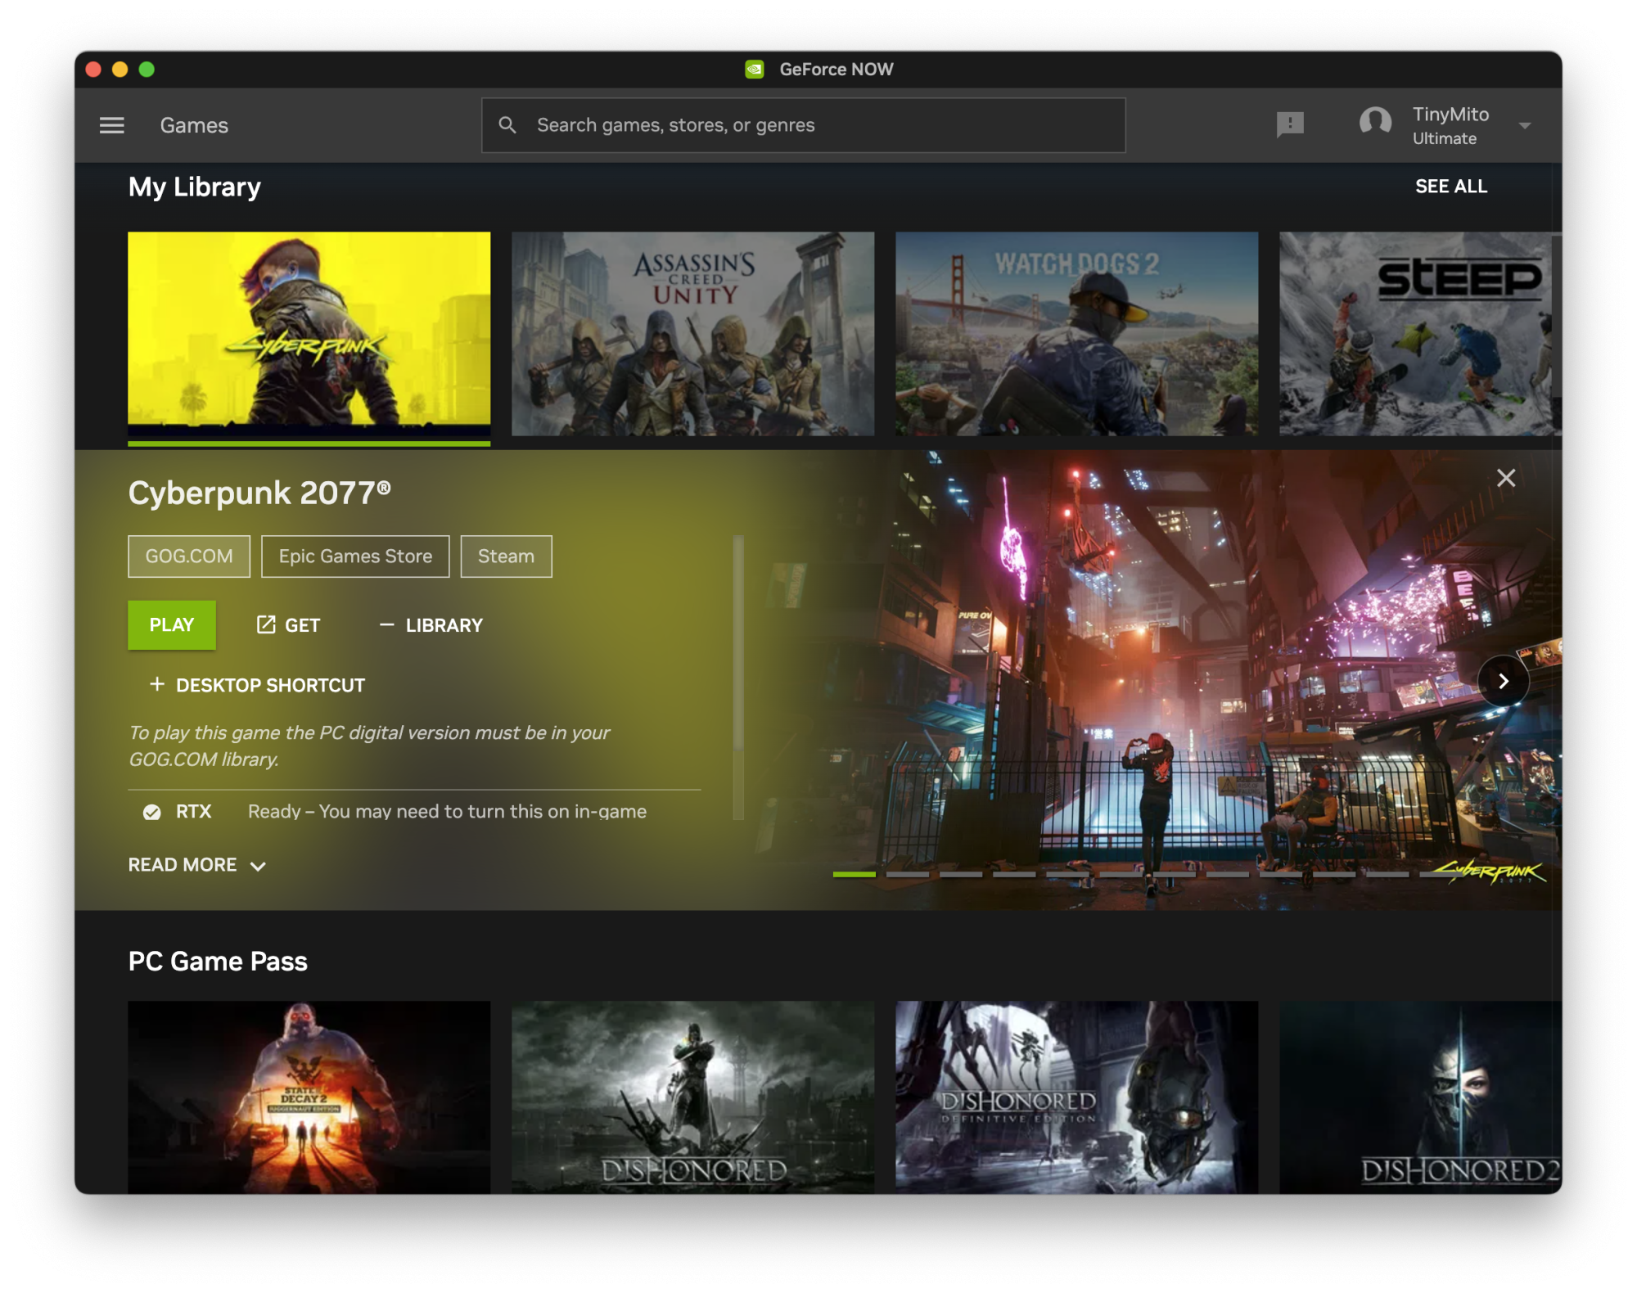Open the Watch Dogs 2 thumbnail
The image size is (1637, 1293).
(1076, 334)
